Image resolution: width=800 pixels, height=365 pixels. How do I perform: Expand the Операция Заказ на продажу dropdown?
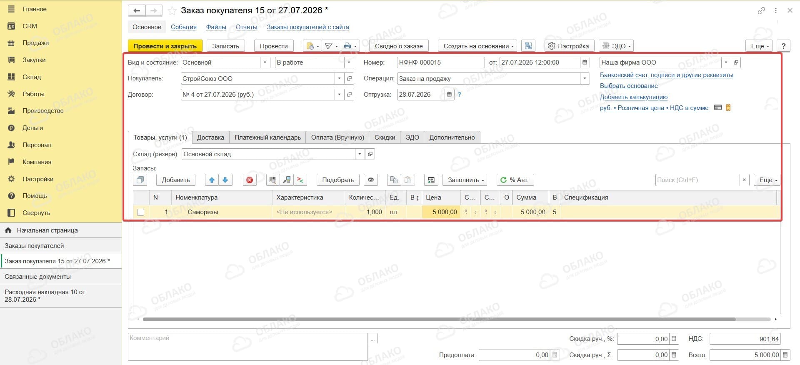(585, 78)
